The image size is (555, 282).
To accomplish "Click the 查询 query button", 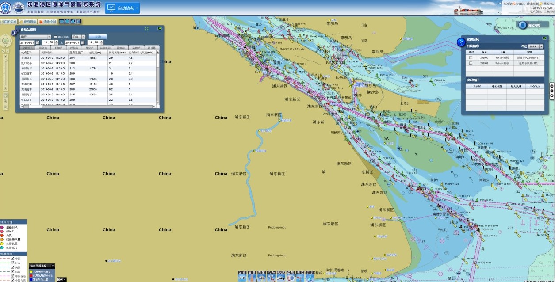I will [x=97, y=37].
